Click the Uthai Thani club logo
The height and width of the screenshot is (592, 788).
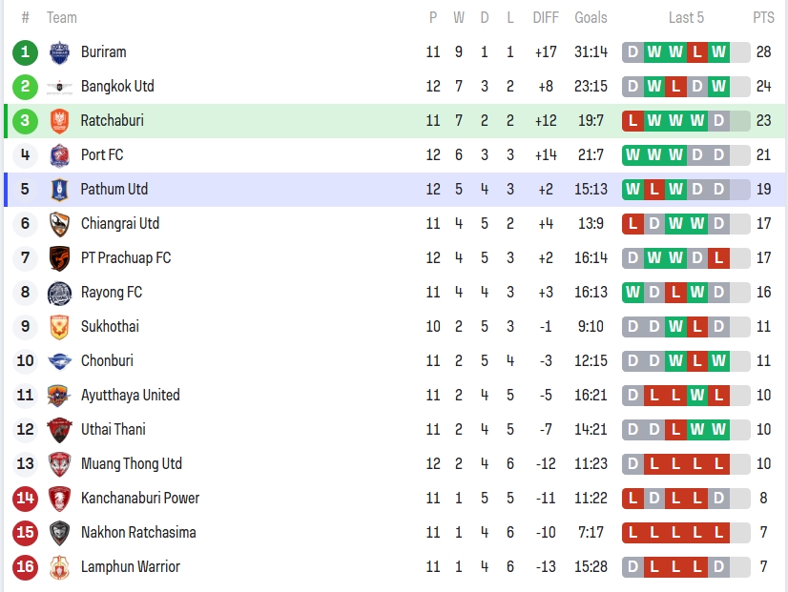coord(59,430)
